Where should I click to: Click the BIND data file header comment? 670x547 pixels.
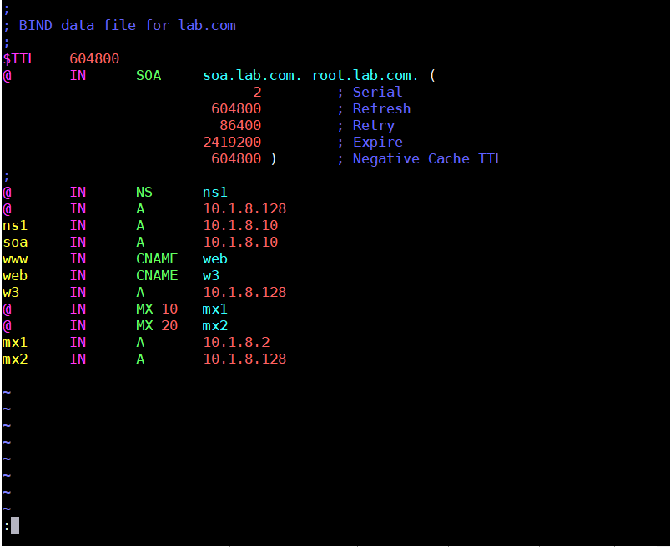click(128, 25)
